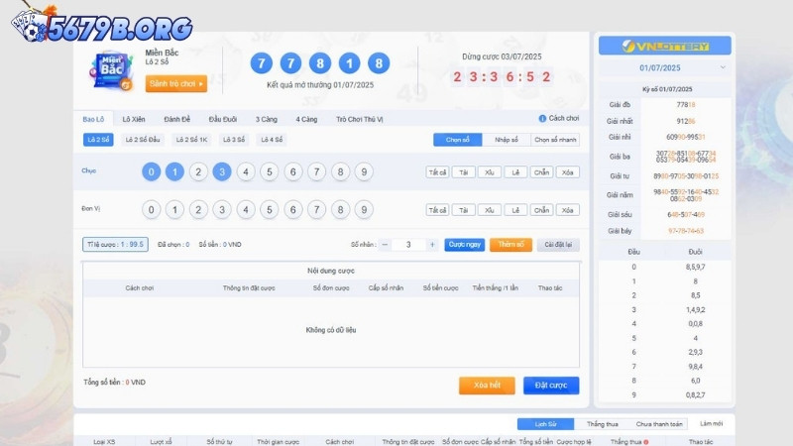This screenshot has height=446, width=793.
Task: Deselect number 0 in Chục row
Action: (152, 171)
